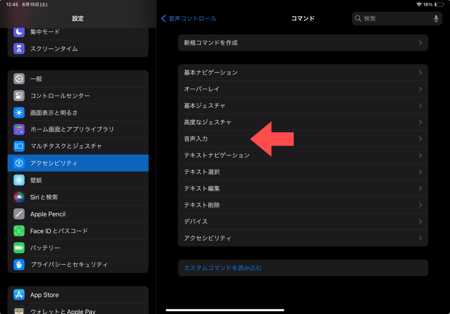Viewport: 450px width, 314px height.
Task: Tap the 12:45 clock in status bar
Action: (x=12, y=4)
